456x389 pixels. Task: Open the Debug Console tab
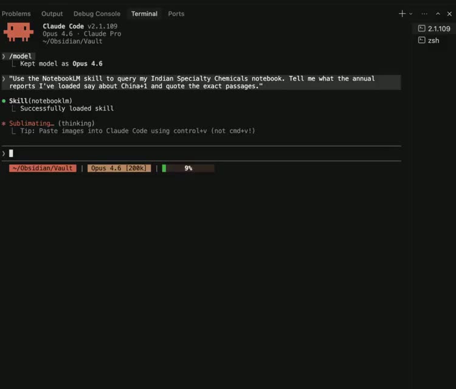97,13
